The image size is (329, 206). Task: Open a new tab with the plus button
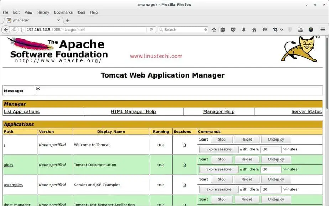tap(68, 20)
